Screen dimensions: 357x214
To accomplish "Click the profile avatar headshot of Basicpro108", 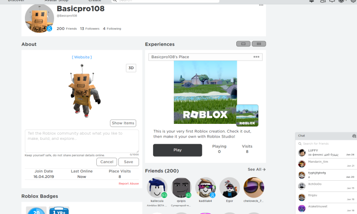I will click(39, 19).
